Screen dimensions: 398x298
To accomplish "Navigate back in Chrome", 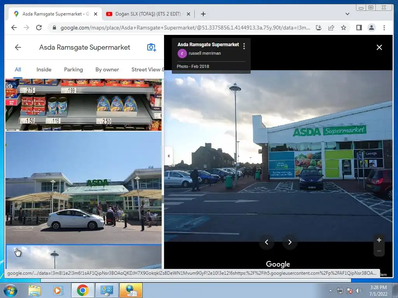I will 14,28.
